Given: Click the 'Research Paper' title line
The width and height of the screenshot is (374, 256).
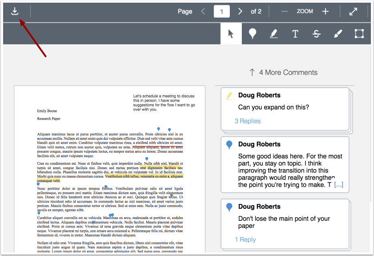Looking at the screenshot, I should 48,118.
